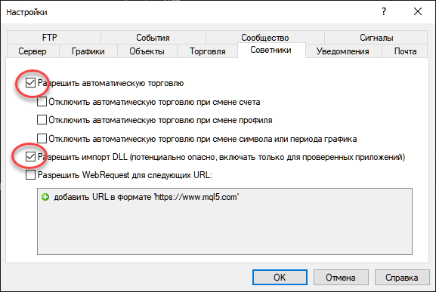Check disable auto trading при смене символа или периода

[x=42, y=138]
